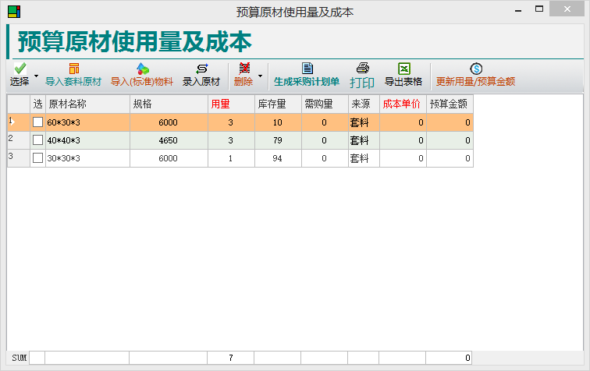Click the 删除 delete icon

pos(243,69)
